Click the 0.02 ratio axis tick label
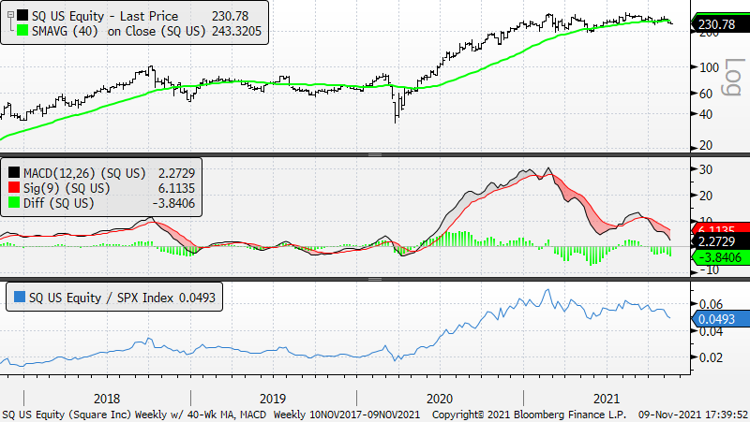The height and width of the screenshot is (422, 750). tap(711, 357)
